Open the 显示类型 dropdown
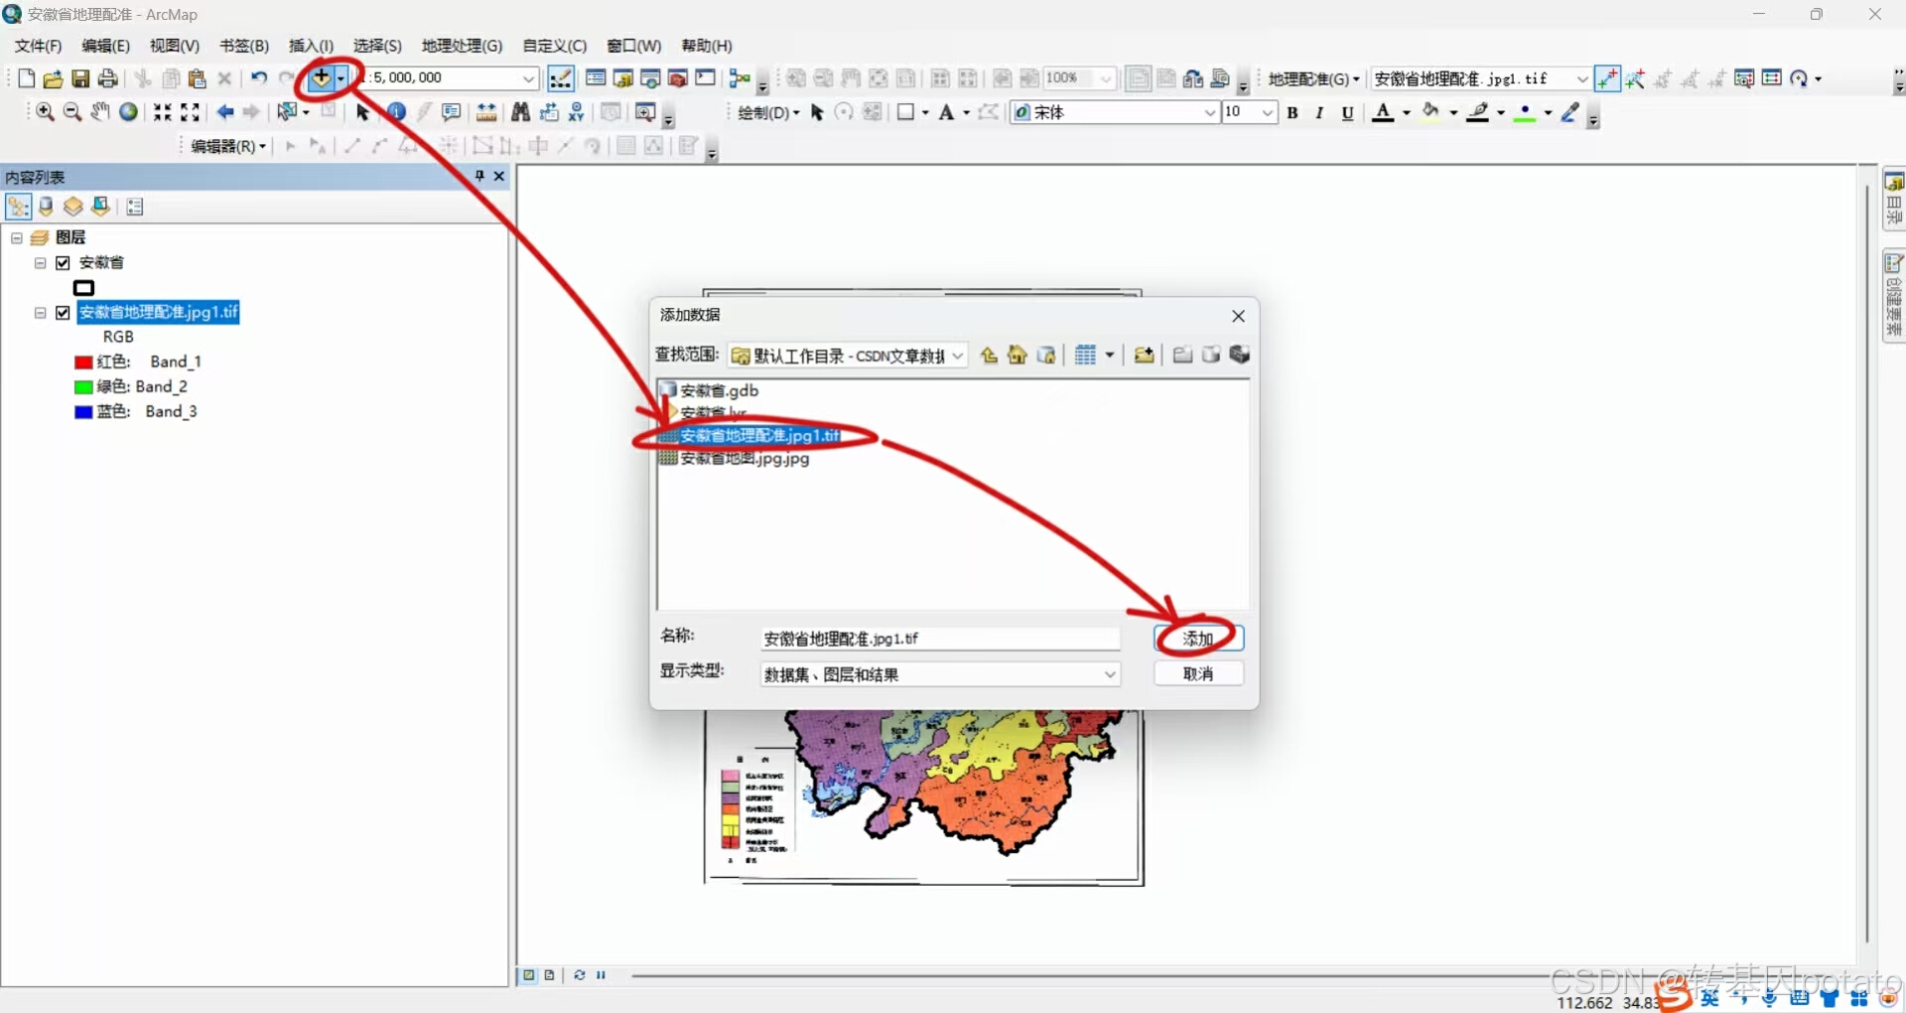The width and height of the screenshot is (1906, 1013). coord(1110,674)
